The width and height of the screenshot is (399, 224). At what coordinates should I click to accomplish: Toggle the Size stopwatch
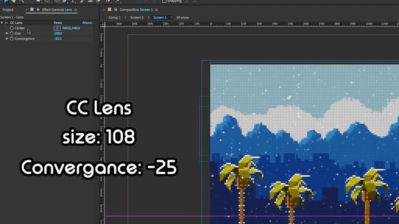click(12, 33)
